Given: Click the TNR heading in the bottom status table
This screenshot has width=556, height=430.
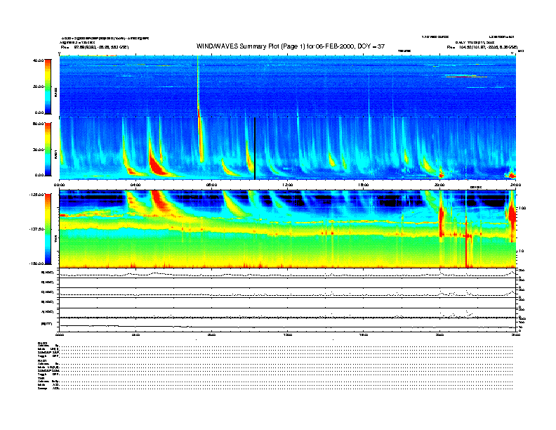Looking at the screenshot, I should click(41, 378).
